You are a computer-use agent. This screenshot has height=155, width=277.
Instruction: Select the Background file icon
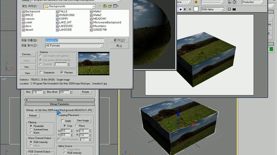23,12
